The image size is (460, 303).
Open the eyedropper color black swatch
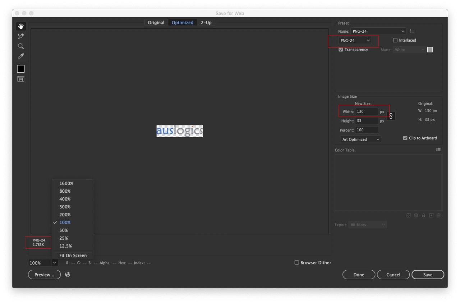tap(21, 69)
